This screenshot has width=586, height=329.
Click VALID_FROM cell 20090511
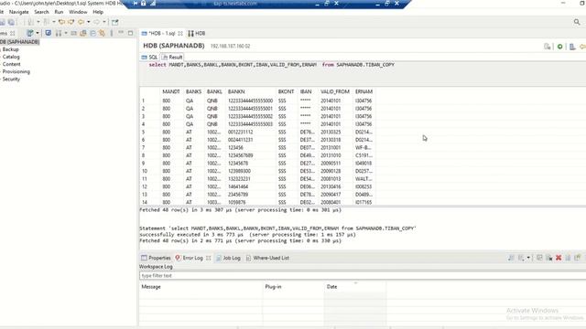click(331, 164)
